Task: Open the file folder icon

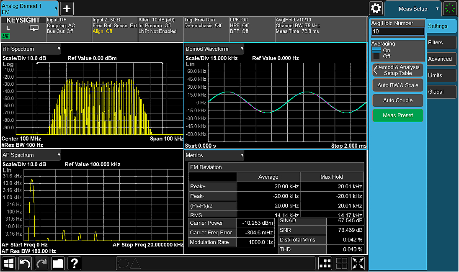Action: coord(58,263)
